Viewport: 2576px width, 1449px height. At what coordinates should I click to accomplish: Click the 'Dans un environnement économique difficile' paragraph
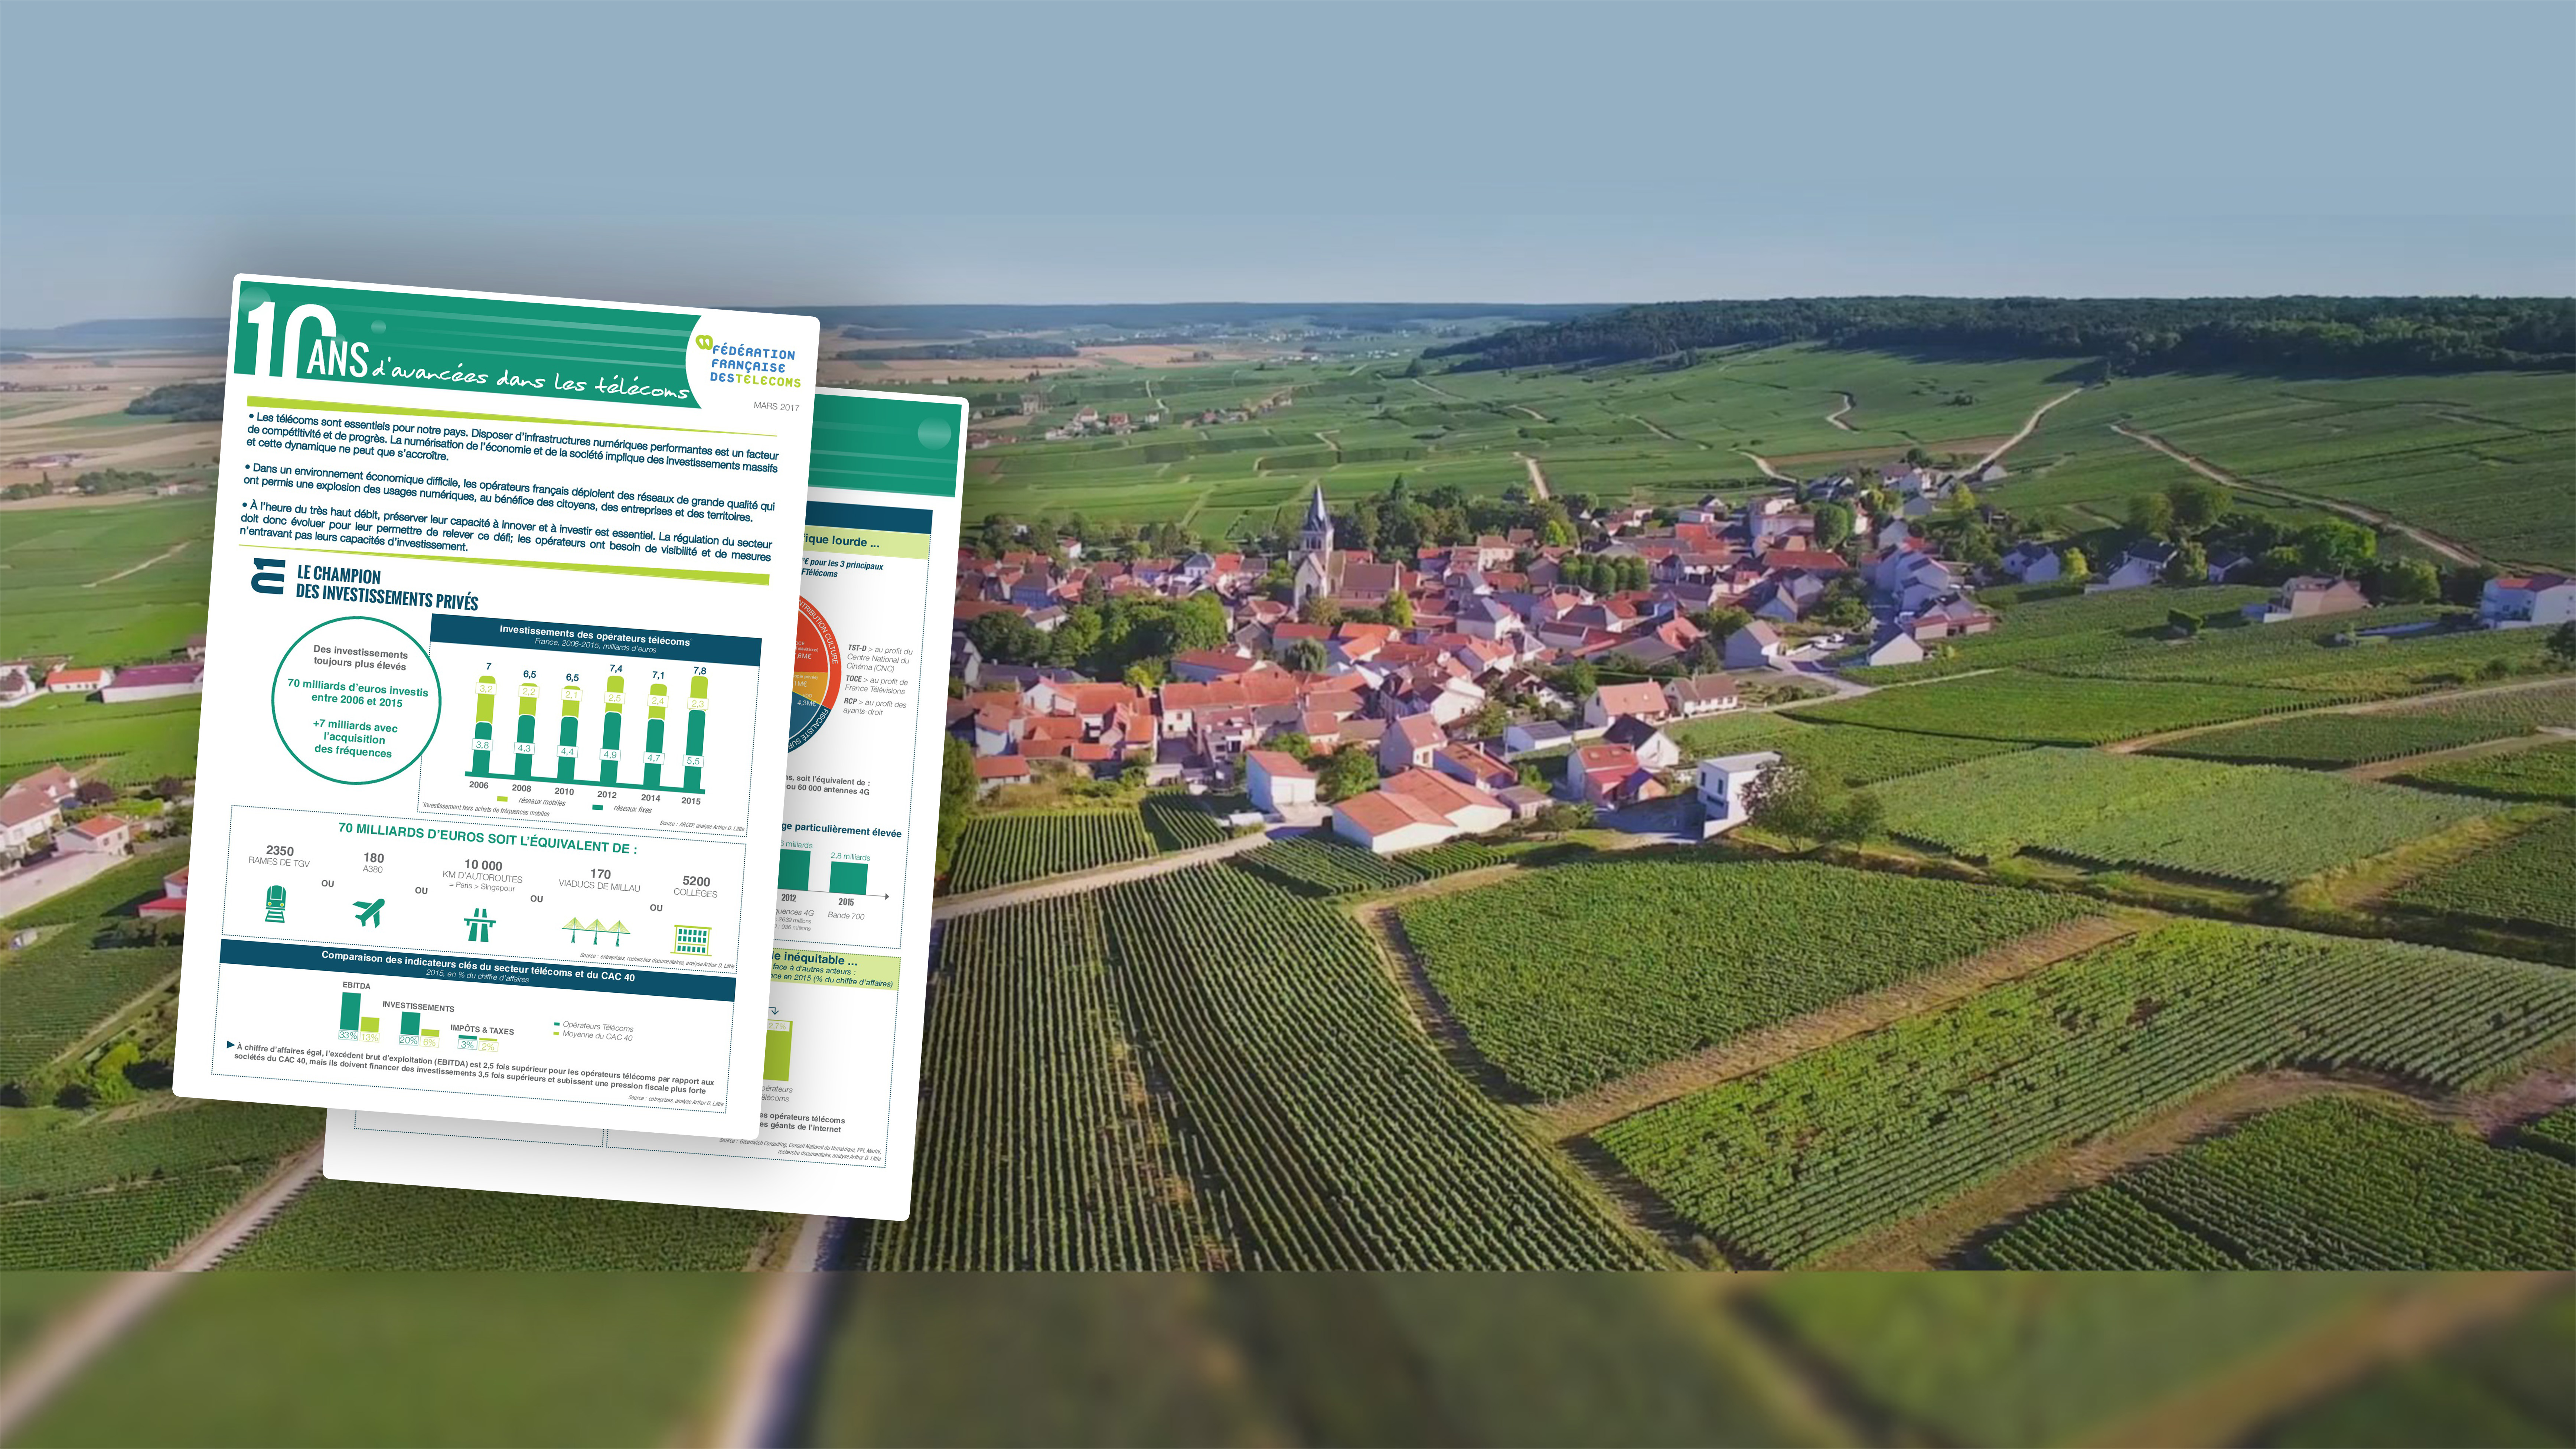pyautogui.click(x=509, y=491)
